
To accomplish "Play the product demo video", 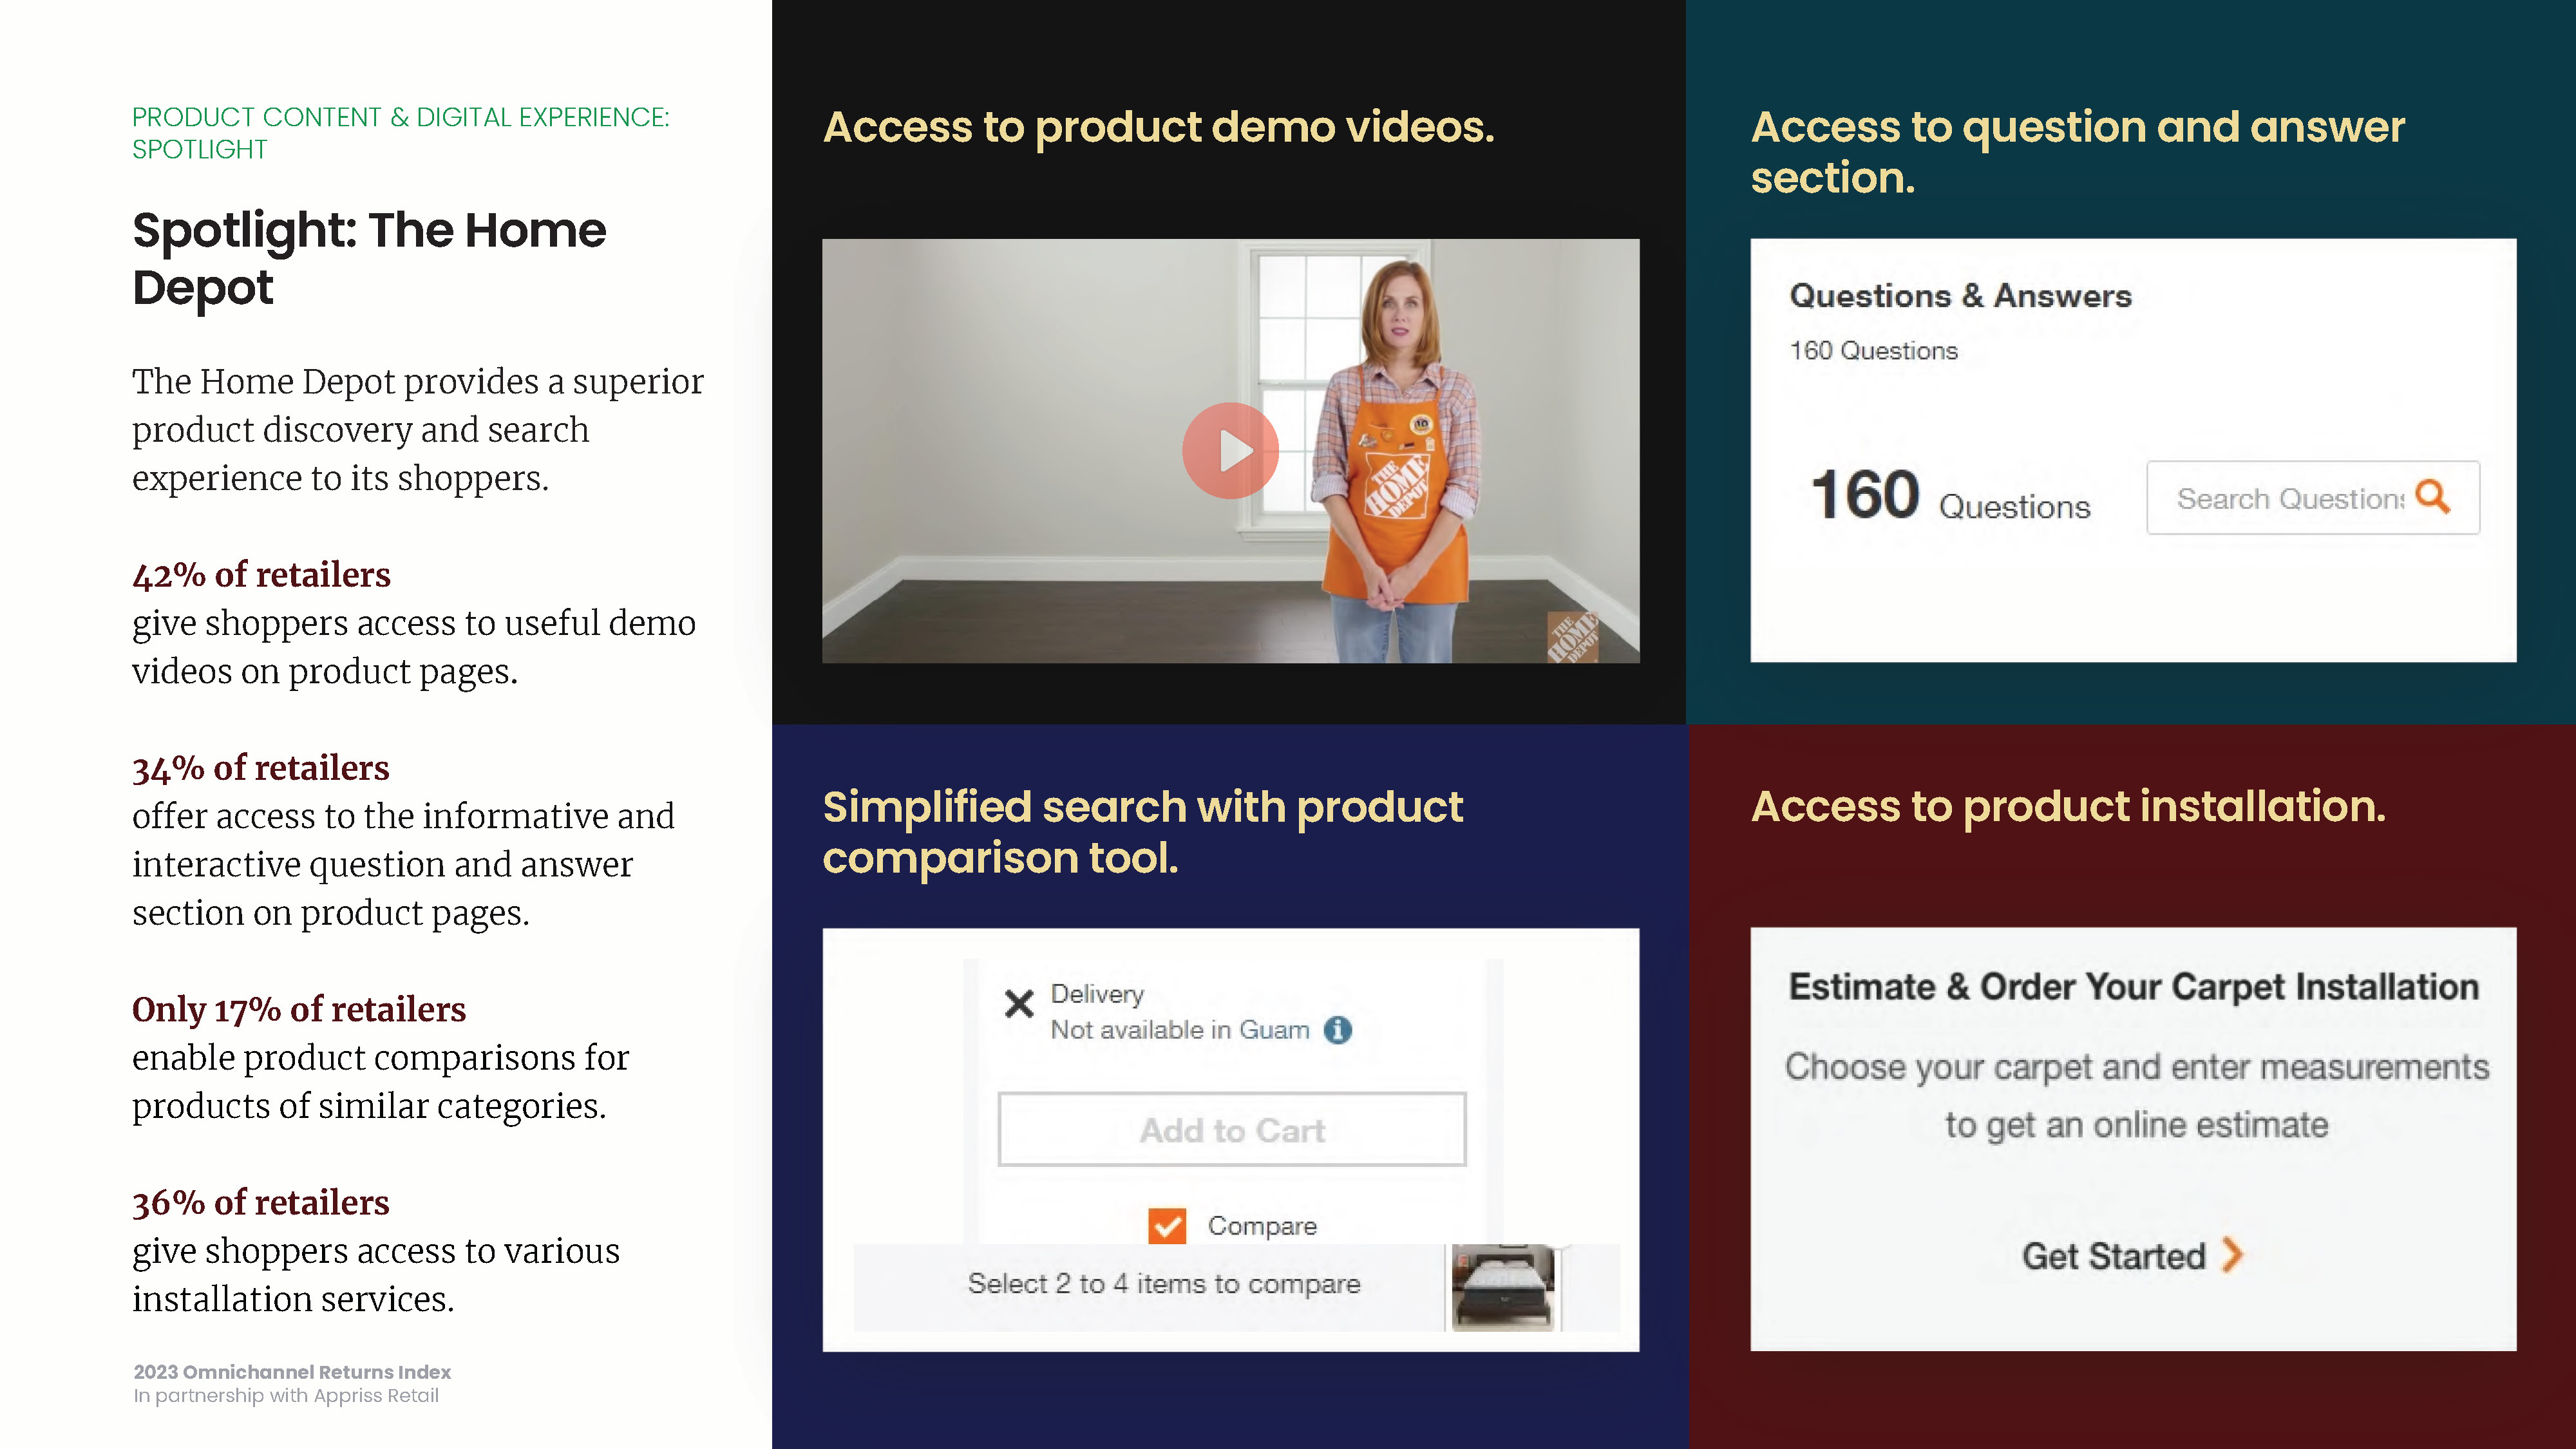I will click(1230, 451).
